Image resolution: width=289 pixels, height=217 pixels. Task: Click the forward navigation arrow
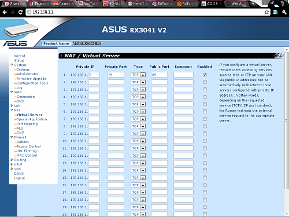pos(13,12)
